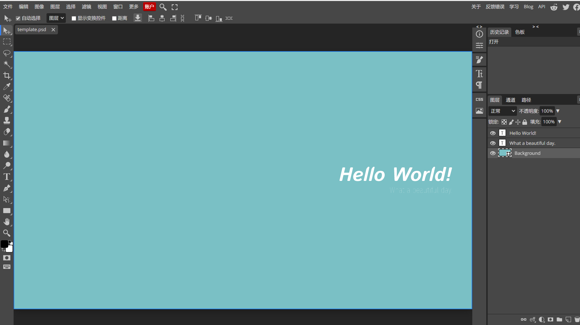The width and height of the screenshot is (580, 325).
Task: Click the red 账户 account button
Action: click(149, 7)
